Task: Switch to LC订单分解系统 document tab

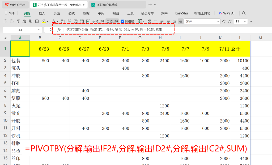Action: pos(117,5)
